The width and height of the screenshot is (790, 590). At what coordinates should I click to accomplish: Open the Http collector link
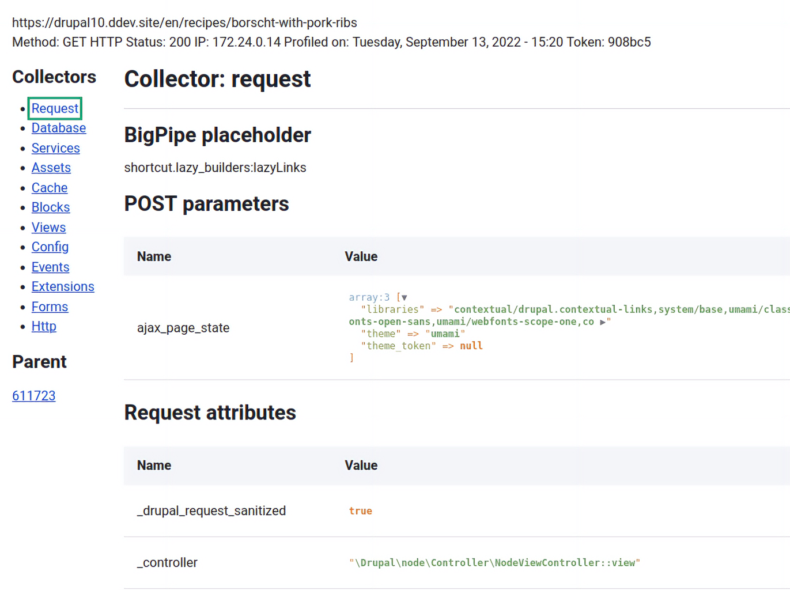[44, 327]
